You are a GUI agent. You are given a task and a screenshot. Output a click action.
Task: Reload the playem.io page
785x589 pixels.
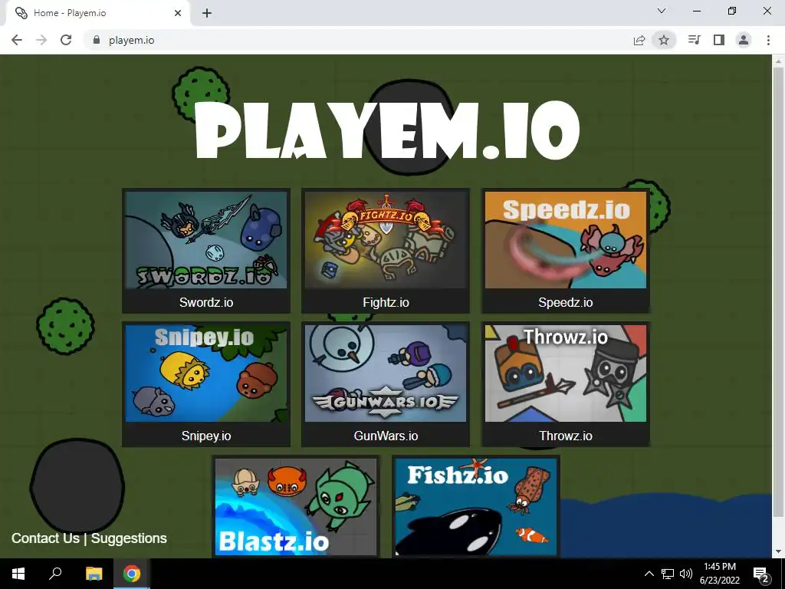(66, 40)
